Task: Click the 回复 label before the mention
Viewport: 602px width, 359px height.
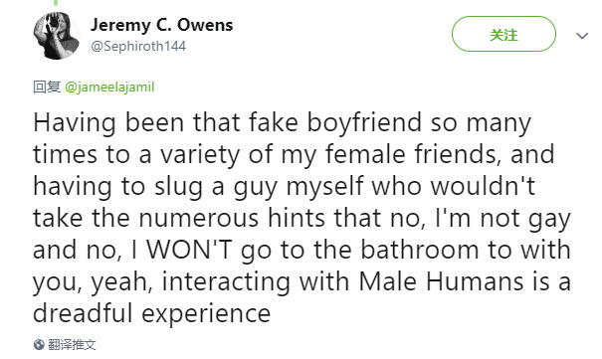Action: point(47,88)
